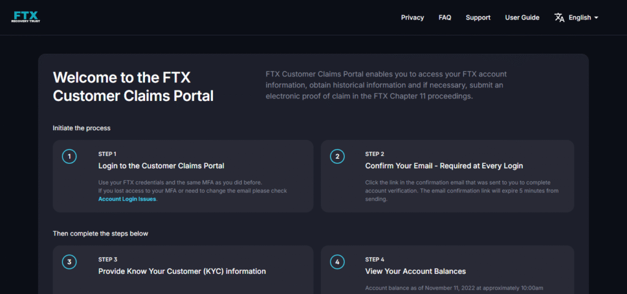Click the email confirmation link expiry text
The height and width of the screenshot is (294, 627).
(x=462, y=191)
